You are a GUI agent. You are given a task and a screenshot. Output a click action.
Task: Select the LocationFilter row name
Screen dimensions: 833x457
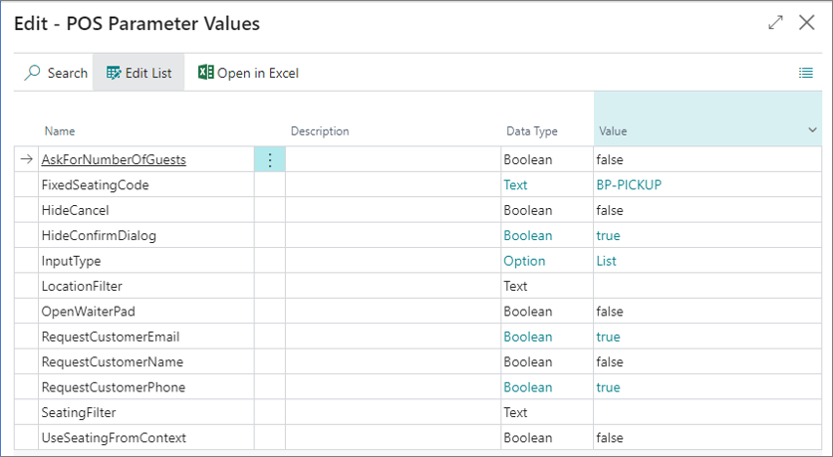pyautogui.click(x=82, y=286)
